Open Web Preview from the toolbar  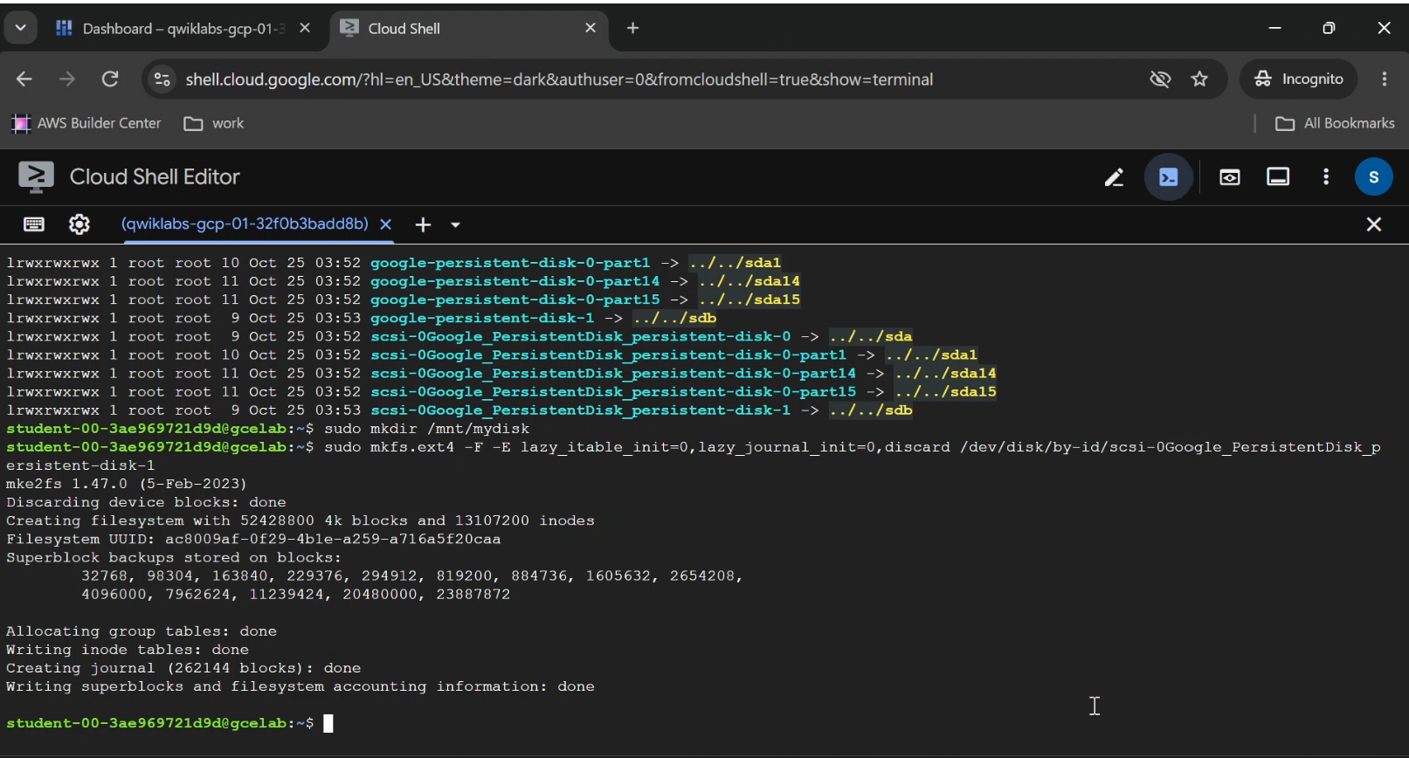(1230, 177)
